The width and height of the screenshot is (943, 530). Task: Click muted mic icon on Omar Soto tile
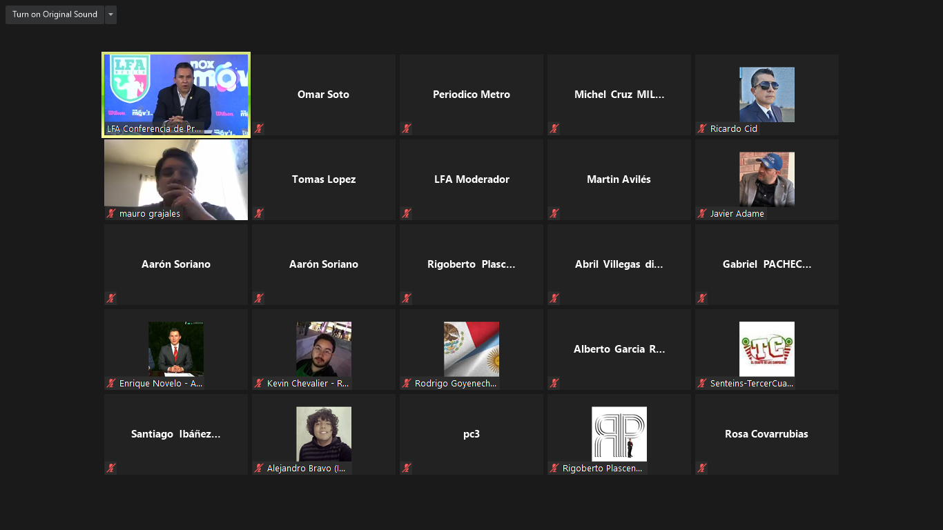pyautogui.click(x=259, y=128)
